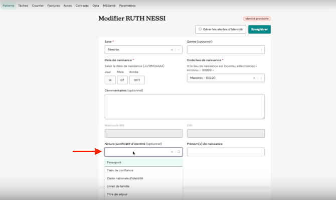Click the Modifier RUTH NESSI heading
The height and width of the screenshot is (200, 336).
pos(132,19)
